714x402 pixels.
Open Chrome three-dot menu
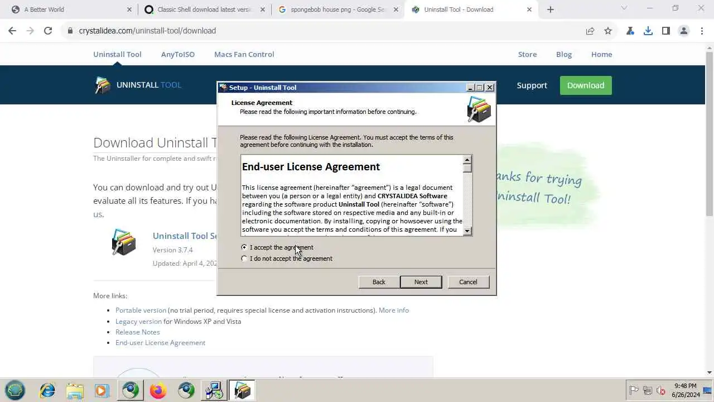[702, 31]
